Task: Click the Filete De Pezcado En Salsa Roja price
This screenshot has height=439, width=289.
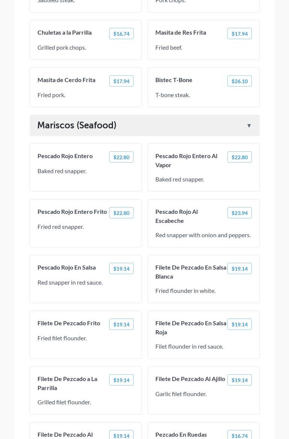Action: point(239,325)
